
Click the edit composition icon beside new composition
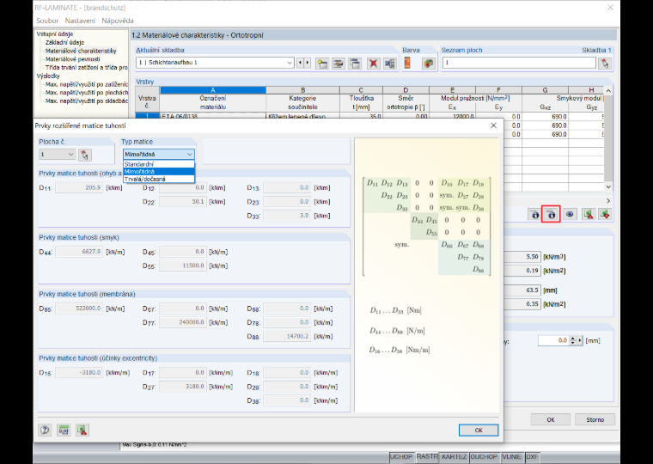(x=339, y=64)
